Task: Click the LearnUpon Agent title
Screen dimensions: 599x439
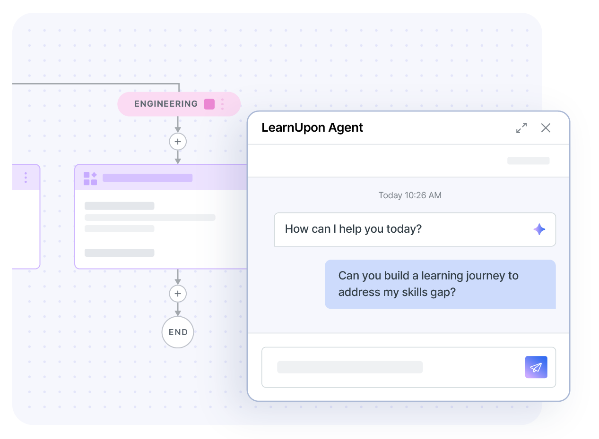Action: (312, 127)
